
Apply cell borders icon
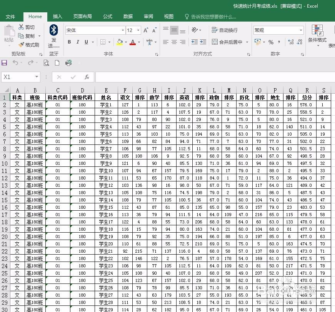click(103, 42)
